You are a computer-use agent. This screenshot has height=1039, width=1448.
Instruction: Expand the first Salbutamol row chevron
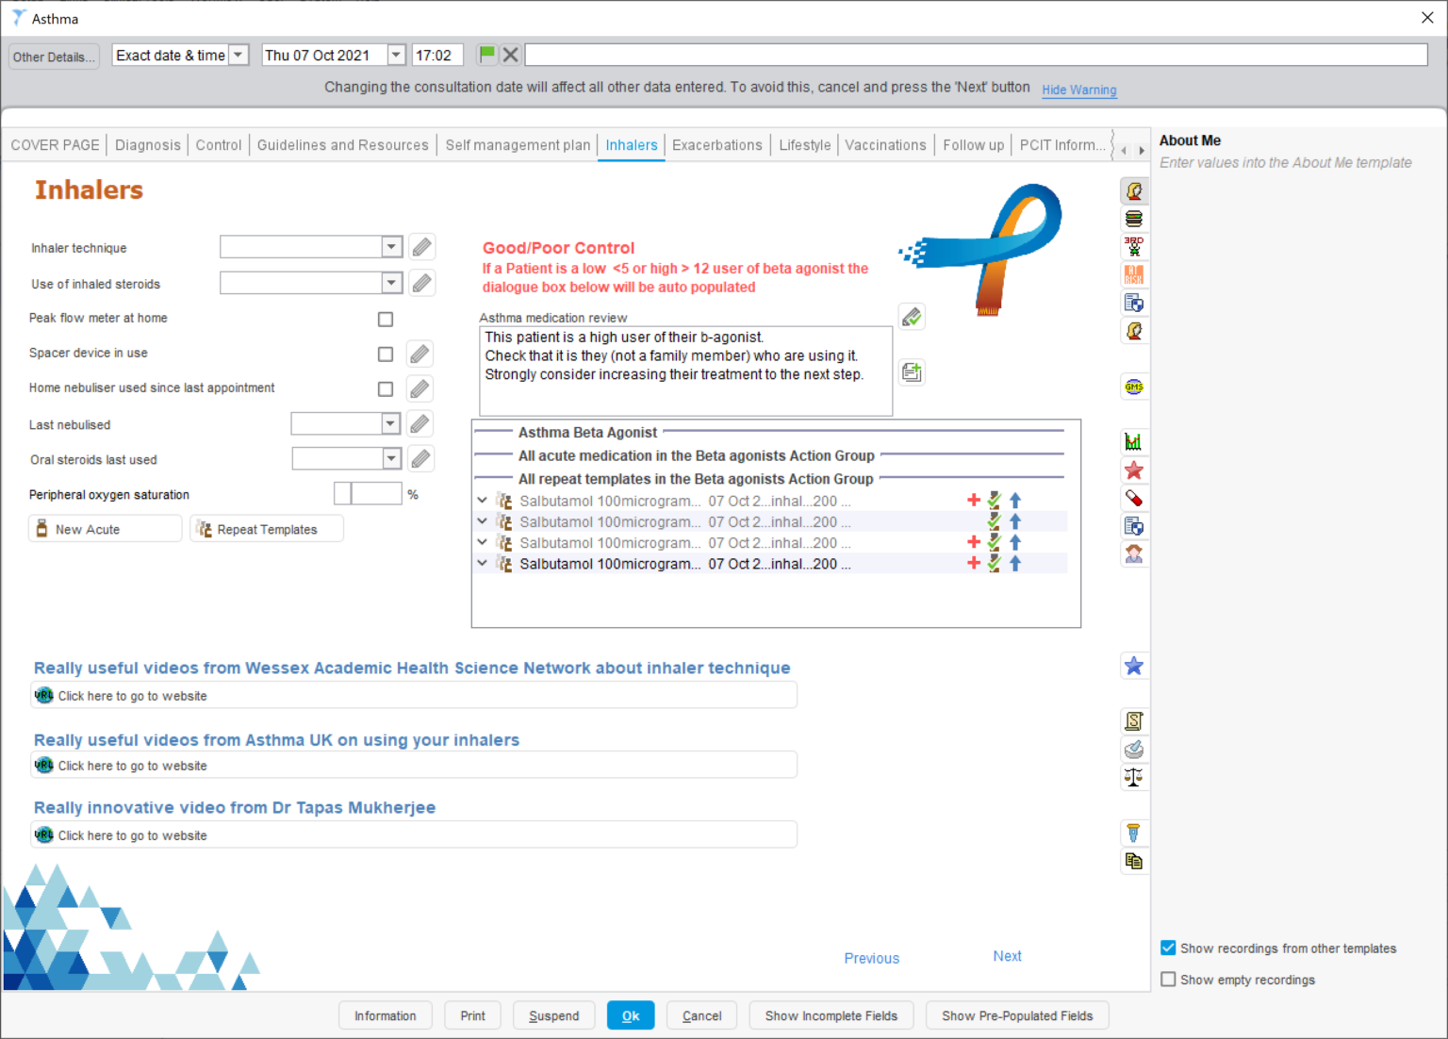click(x=482, y=500)
